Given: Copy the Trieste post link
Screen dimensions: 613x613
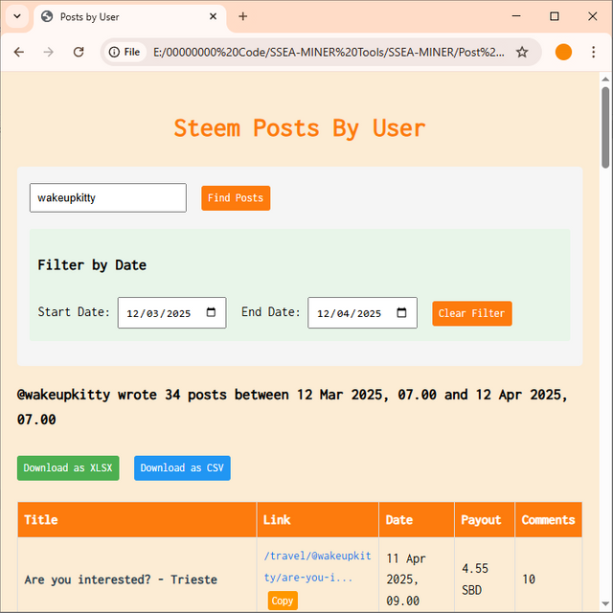Looking at the screenshot, I should point(283,601).
